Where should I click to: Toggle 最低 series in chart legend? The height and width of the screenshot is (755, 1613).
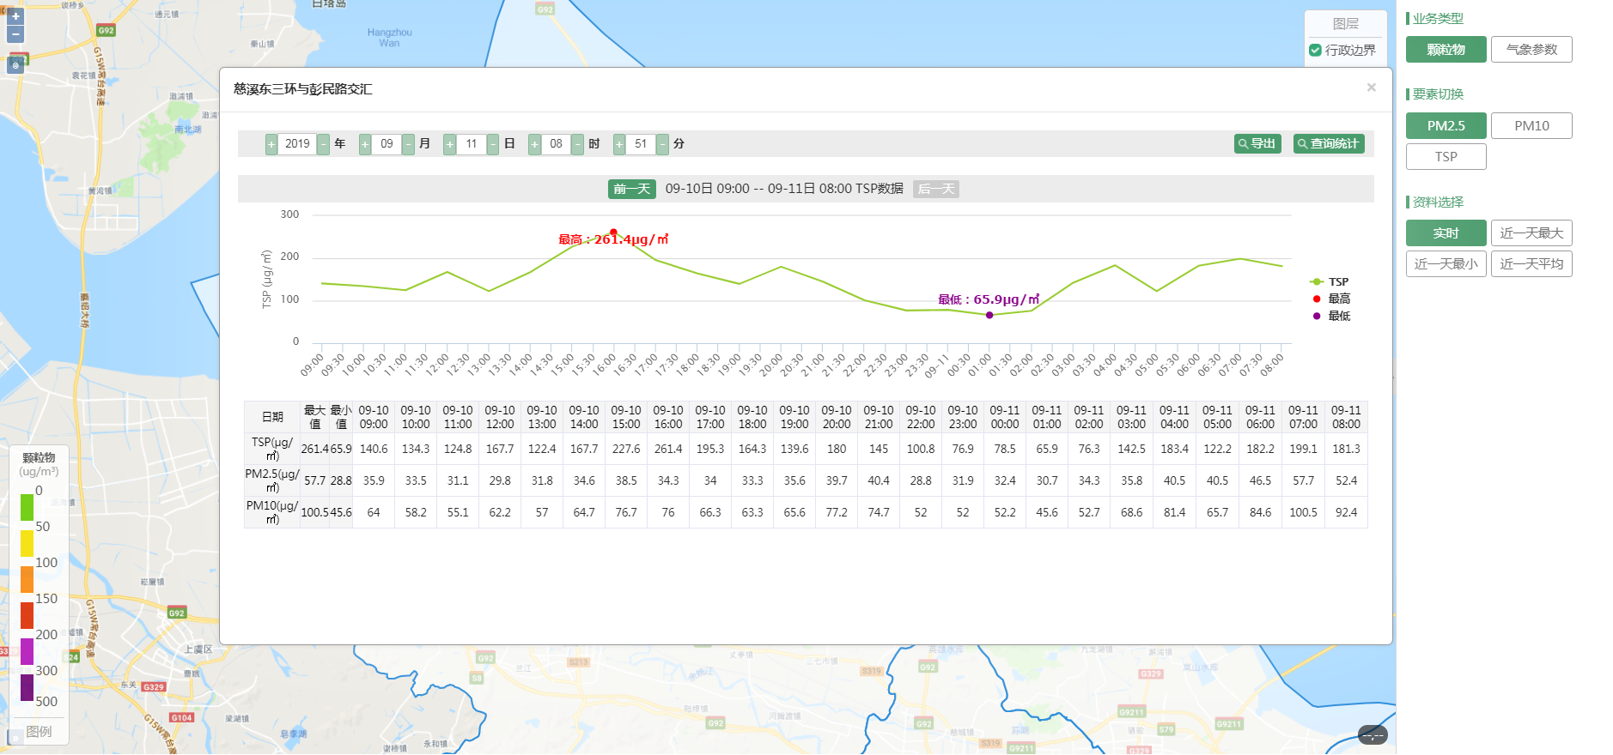click(x=1330, y=316)
